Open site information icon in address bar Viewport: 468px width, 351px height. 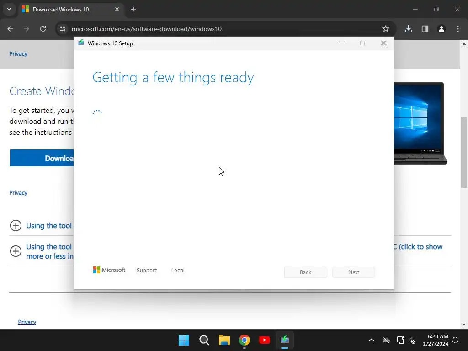(63, 29)
